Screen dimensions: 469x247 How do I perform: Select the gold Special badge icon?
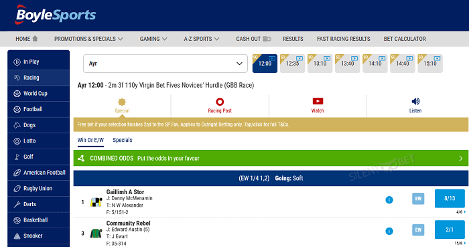pos(122,102)
